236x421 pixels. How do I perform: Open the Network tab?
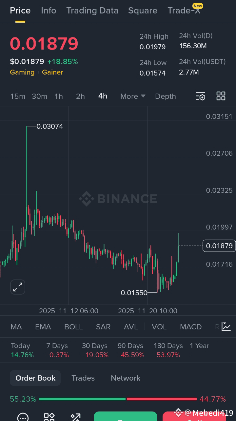click(126, 378)
